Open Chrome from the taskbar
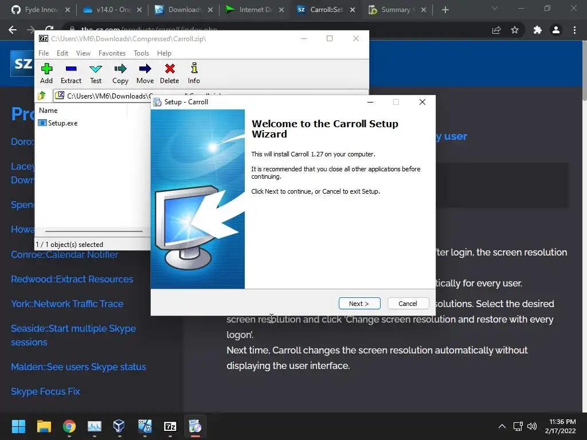This screenshot has height=440, width=587. [x=69, y=426]
